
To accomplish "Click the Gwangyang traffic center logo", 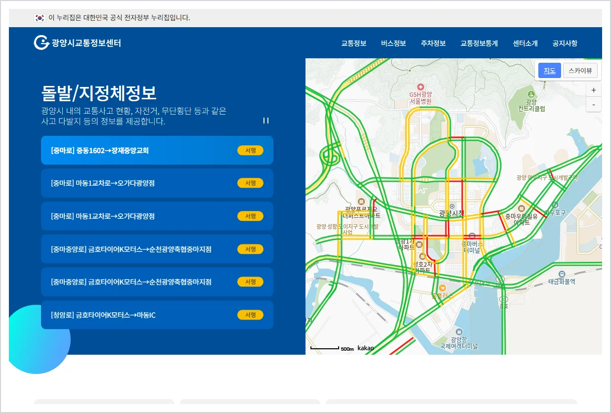I will pos(78,43).
